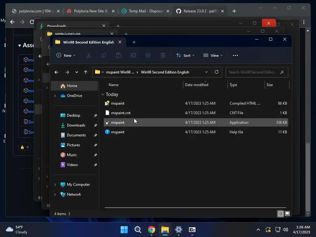Open recent locations chevron dropdown

click(x=77, y=72)
